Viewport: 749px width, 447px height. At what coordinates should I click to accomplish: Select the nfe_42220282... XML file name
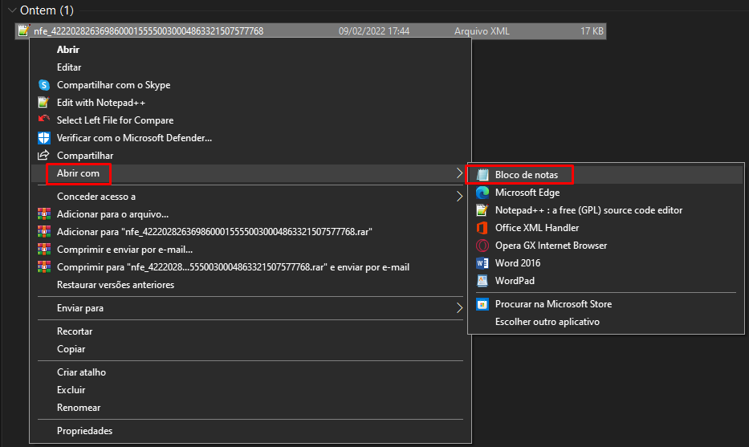[149, 31]
